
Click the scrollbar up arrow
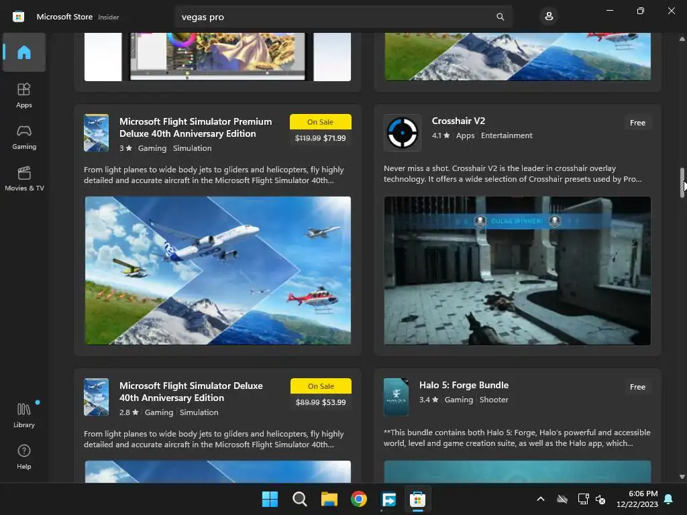(682, 39)
